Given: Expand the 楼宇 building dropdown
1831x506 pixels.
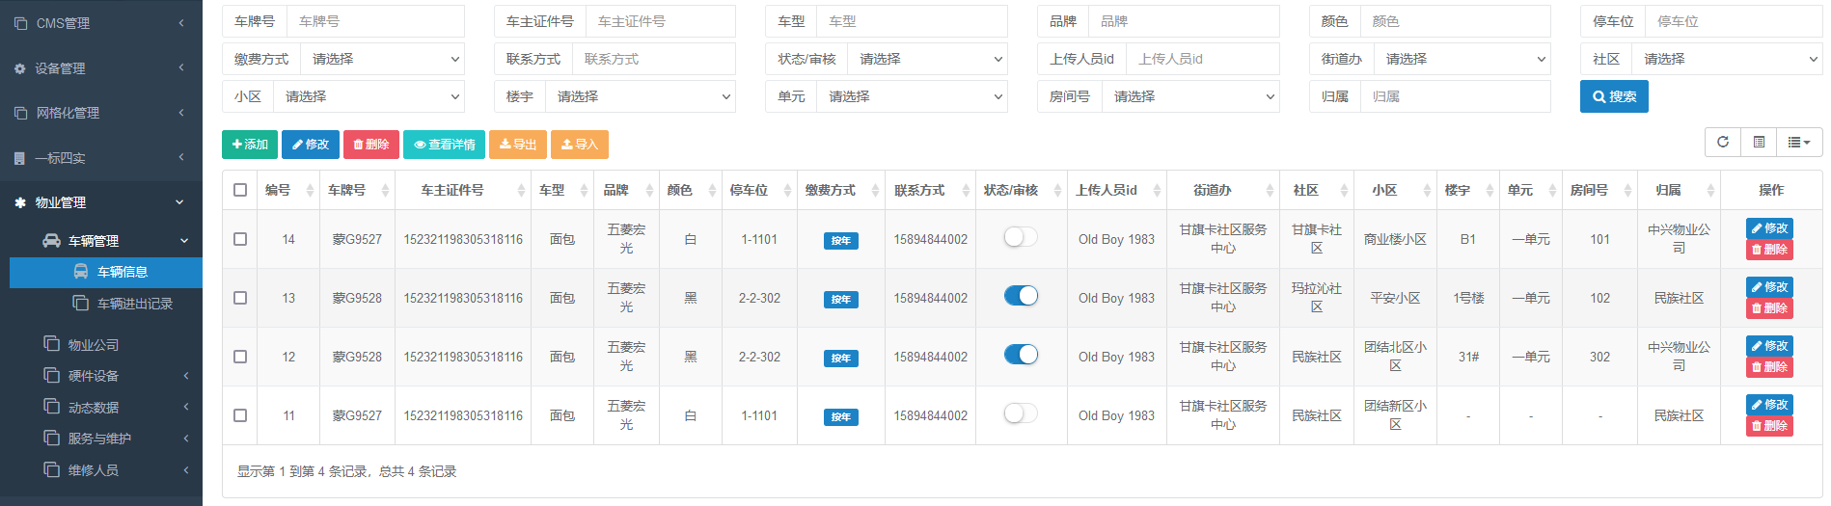Looking at the screenshot, I should (x=639, y=96).
